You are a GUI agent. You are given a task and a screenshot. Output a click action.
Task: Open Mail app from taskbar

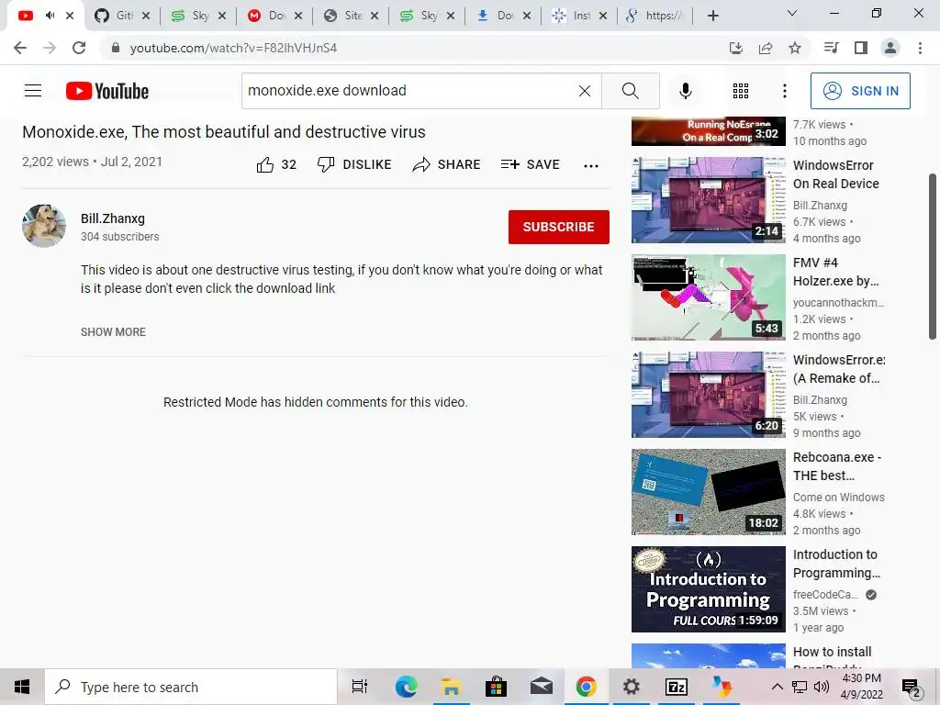pos(541,687)
